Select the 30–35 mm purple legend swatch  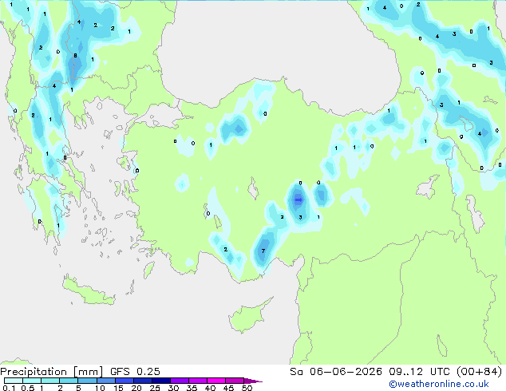click(179, 381)
